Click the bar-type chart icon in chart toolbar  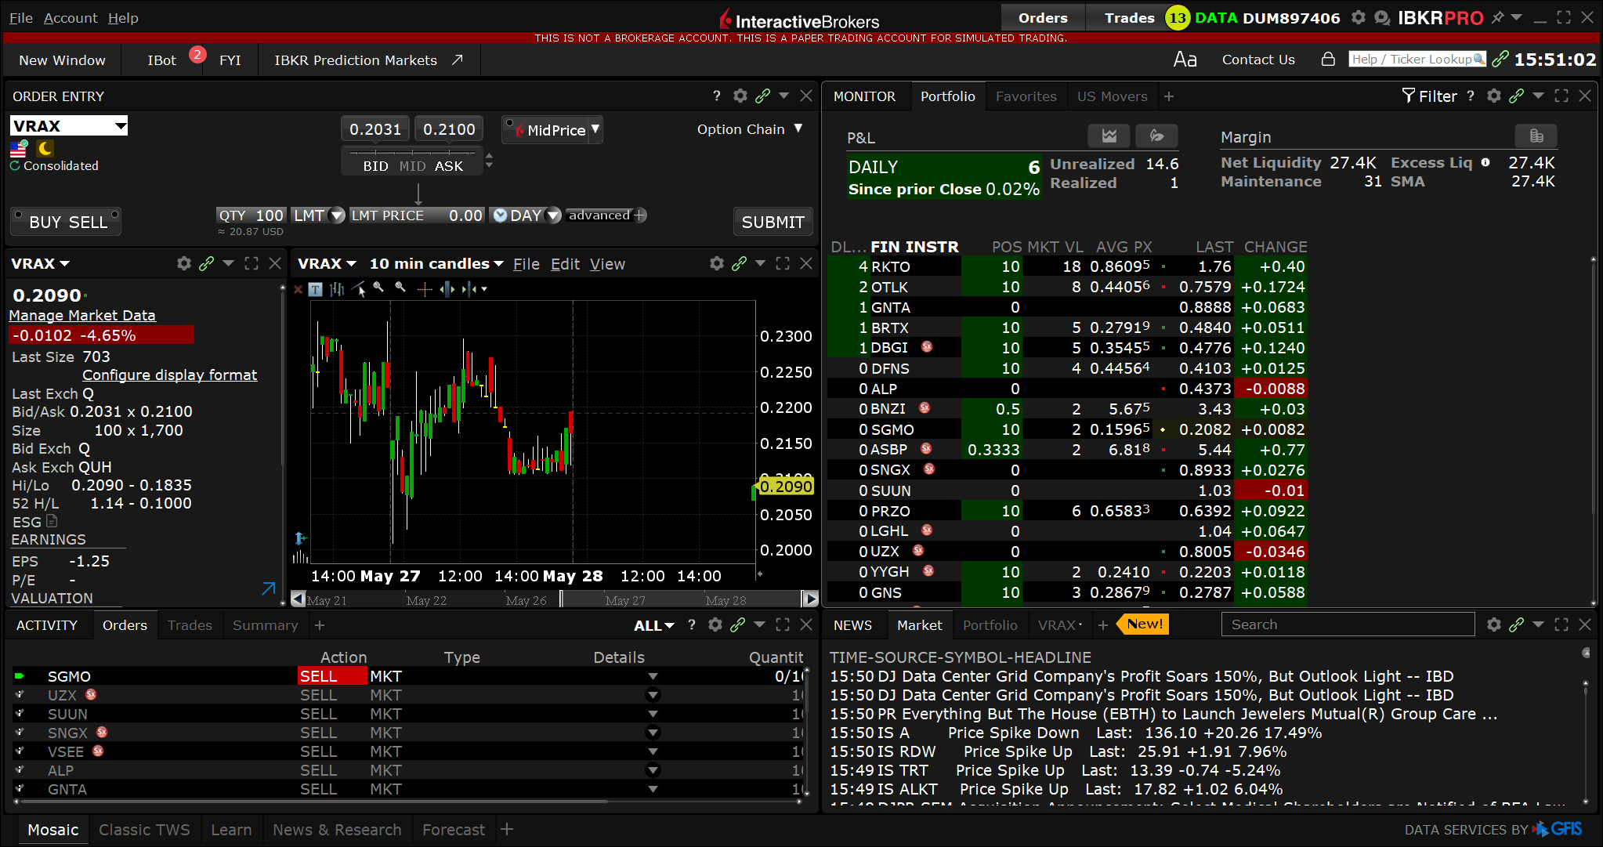tap(337, 289)
